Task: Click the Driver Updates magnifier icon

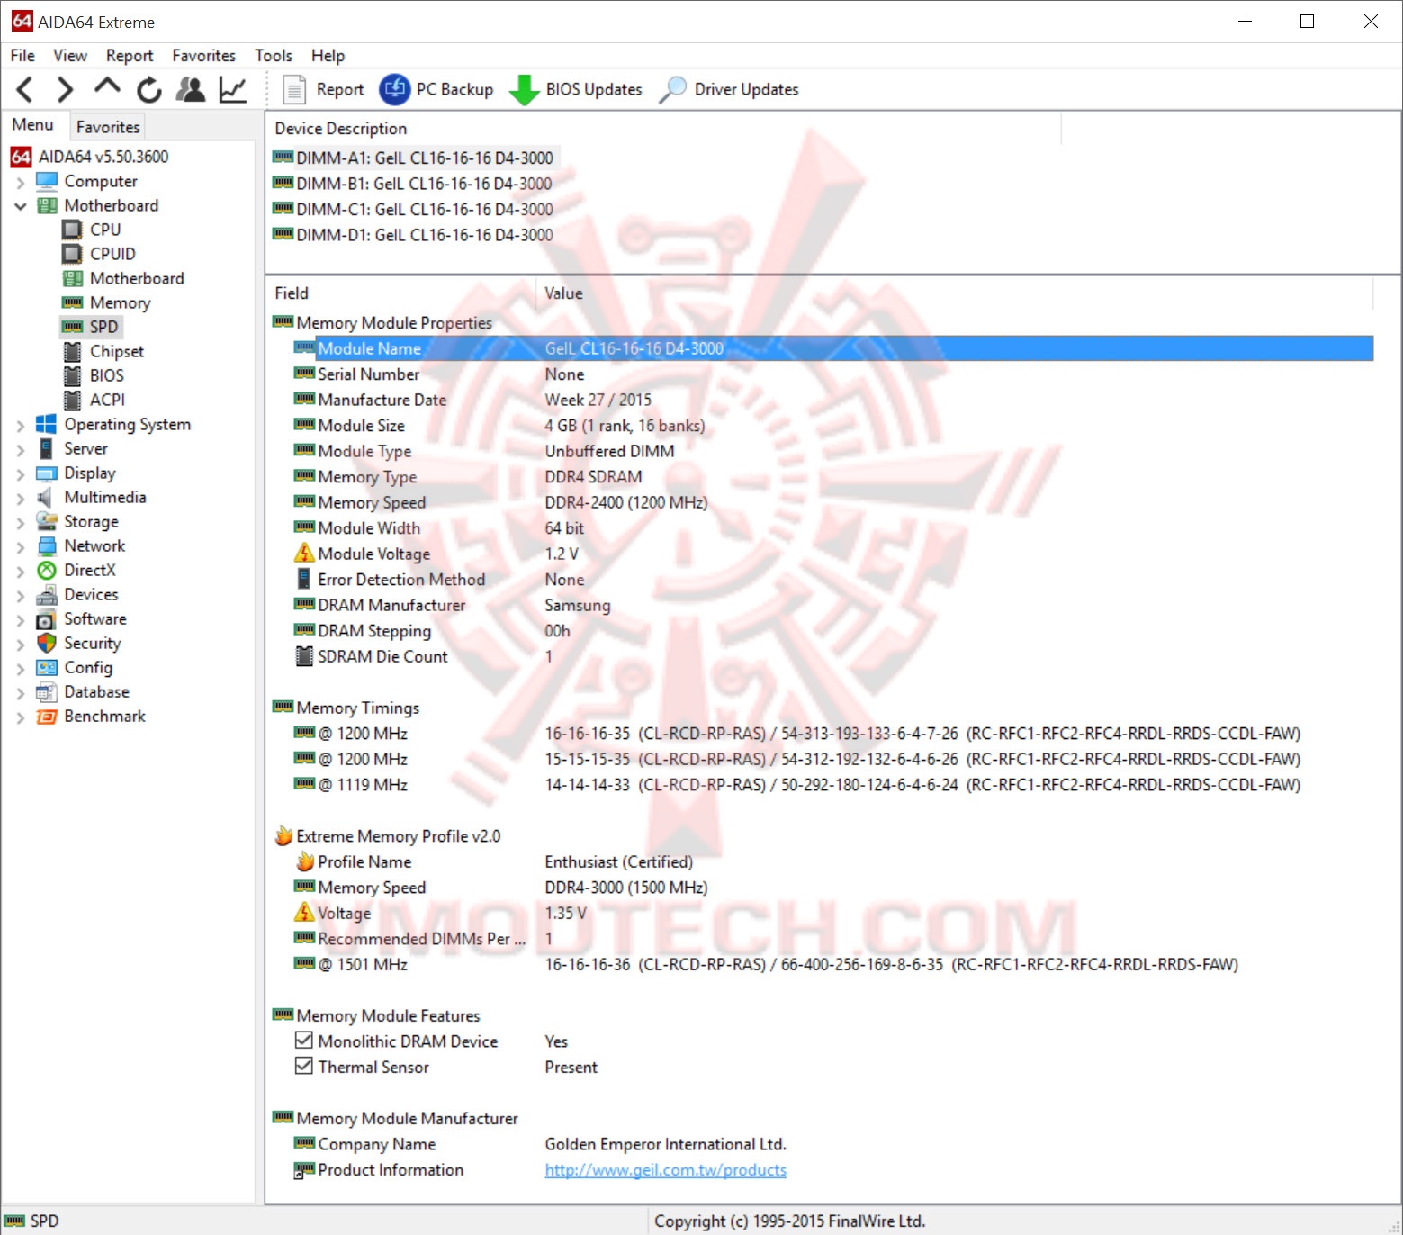Action: click(672, 89)
